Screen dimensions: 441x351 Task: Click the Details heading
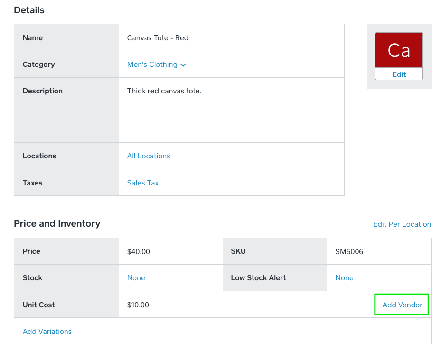point(29,10)
